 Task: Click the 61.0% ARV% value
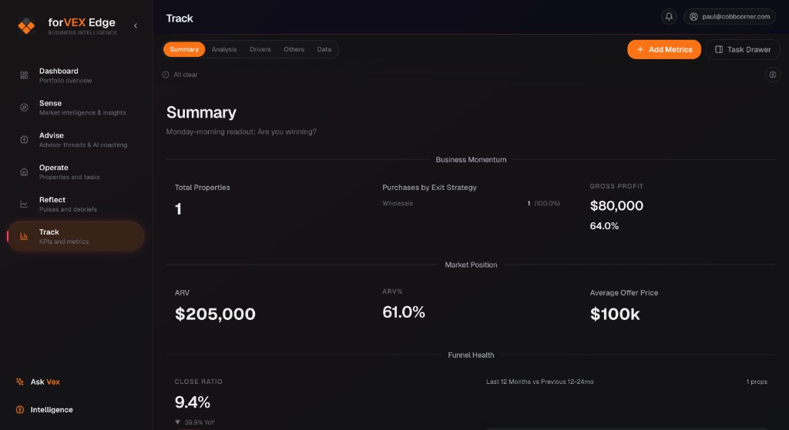[x=404, y=312]
